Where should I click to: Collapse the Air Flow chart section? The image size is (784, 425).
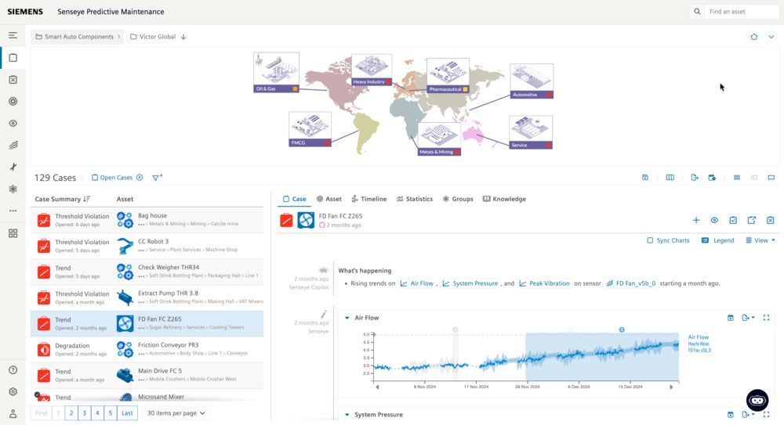pyautogui.click(x=347, y=318)
